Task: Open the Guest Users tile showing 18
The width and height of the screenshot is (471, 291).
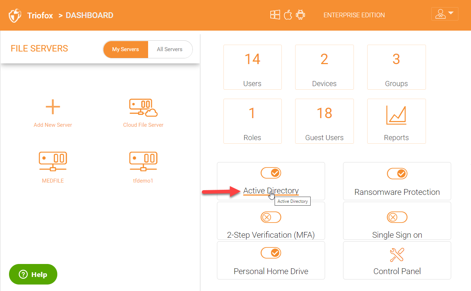Action: 324,121
